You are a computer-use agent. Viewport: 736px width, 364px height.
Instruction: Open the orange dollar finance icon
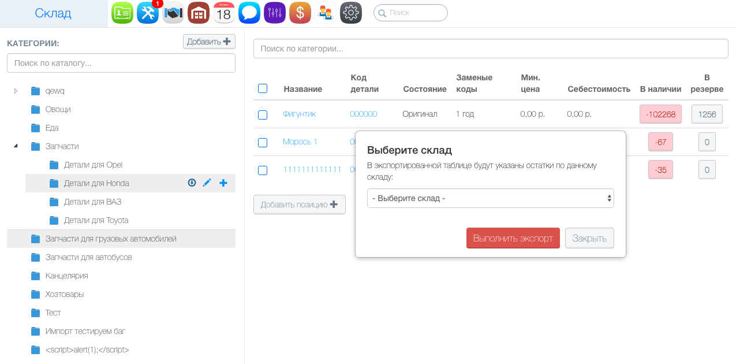click(300, 13)
